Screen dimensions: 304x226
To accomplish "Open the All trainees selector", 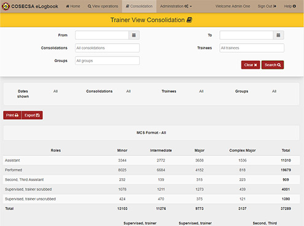I will (252, 48).
